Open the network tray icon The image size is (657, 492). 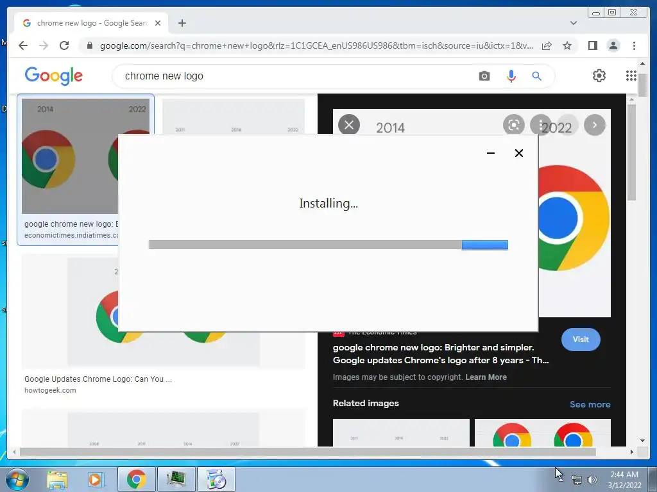click(577, 480)
